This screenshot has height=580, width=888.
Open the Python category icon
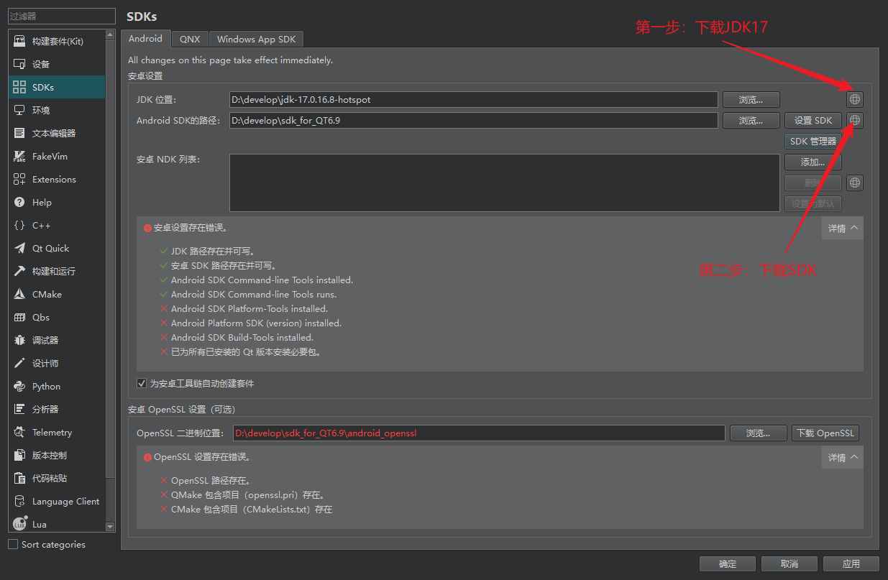click(19, 386)
